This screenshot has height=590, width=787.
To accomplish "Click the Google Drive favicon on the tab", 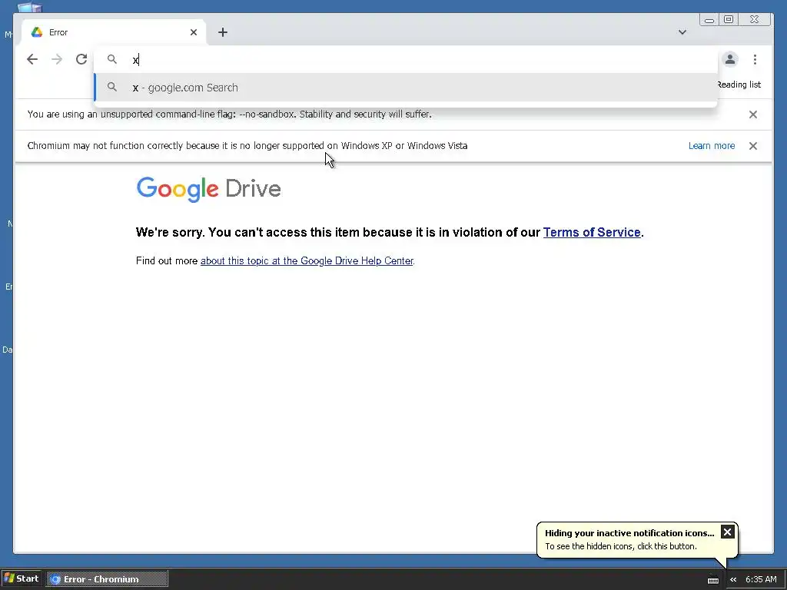I will (37, 32).
